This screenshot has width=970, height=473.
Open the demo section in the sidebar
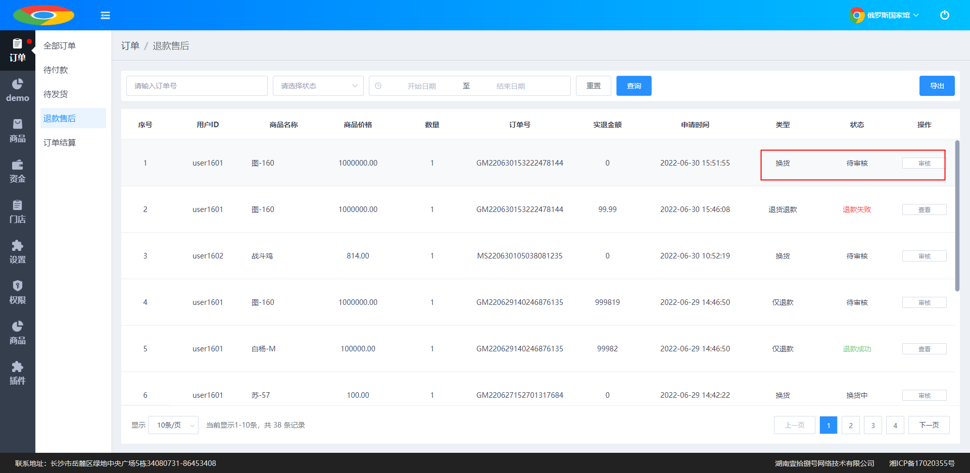click(x=18, y=91)
